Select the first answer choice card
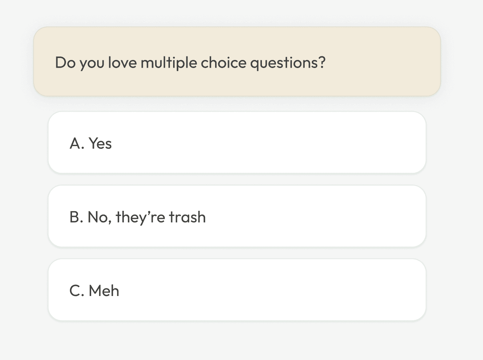 (x=237, y=143)
